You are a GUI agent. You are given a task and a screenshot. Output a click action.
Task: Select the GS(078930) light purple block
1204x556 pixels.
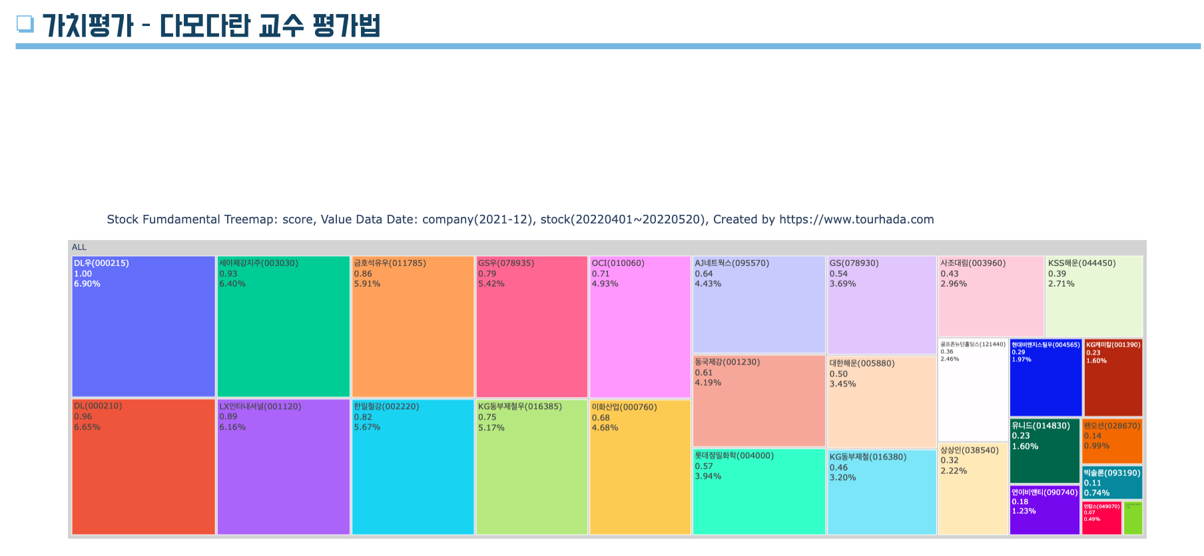[882, 305]
